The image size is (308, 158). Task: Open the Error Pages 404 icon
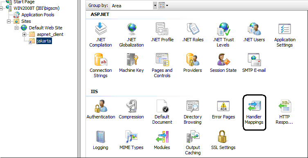tap(223, 106)
